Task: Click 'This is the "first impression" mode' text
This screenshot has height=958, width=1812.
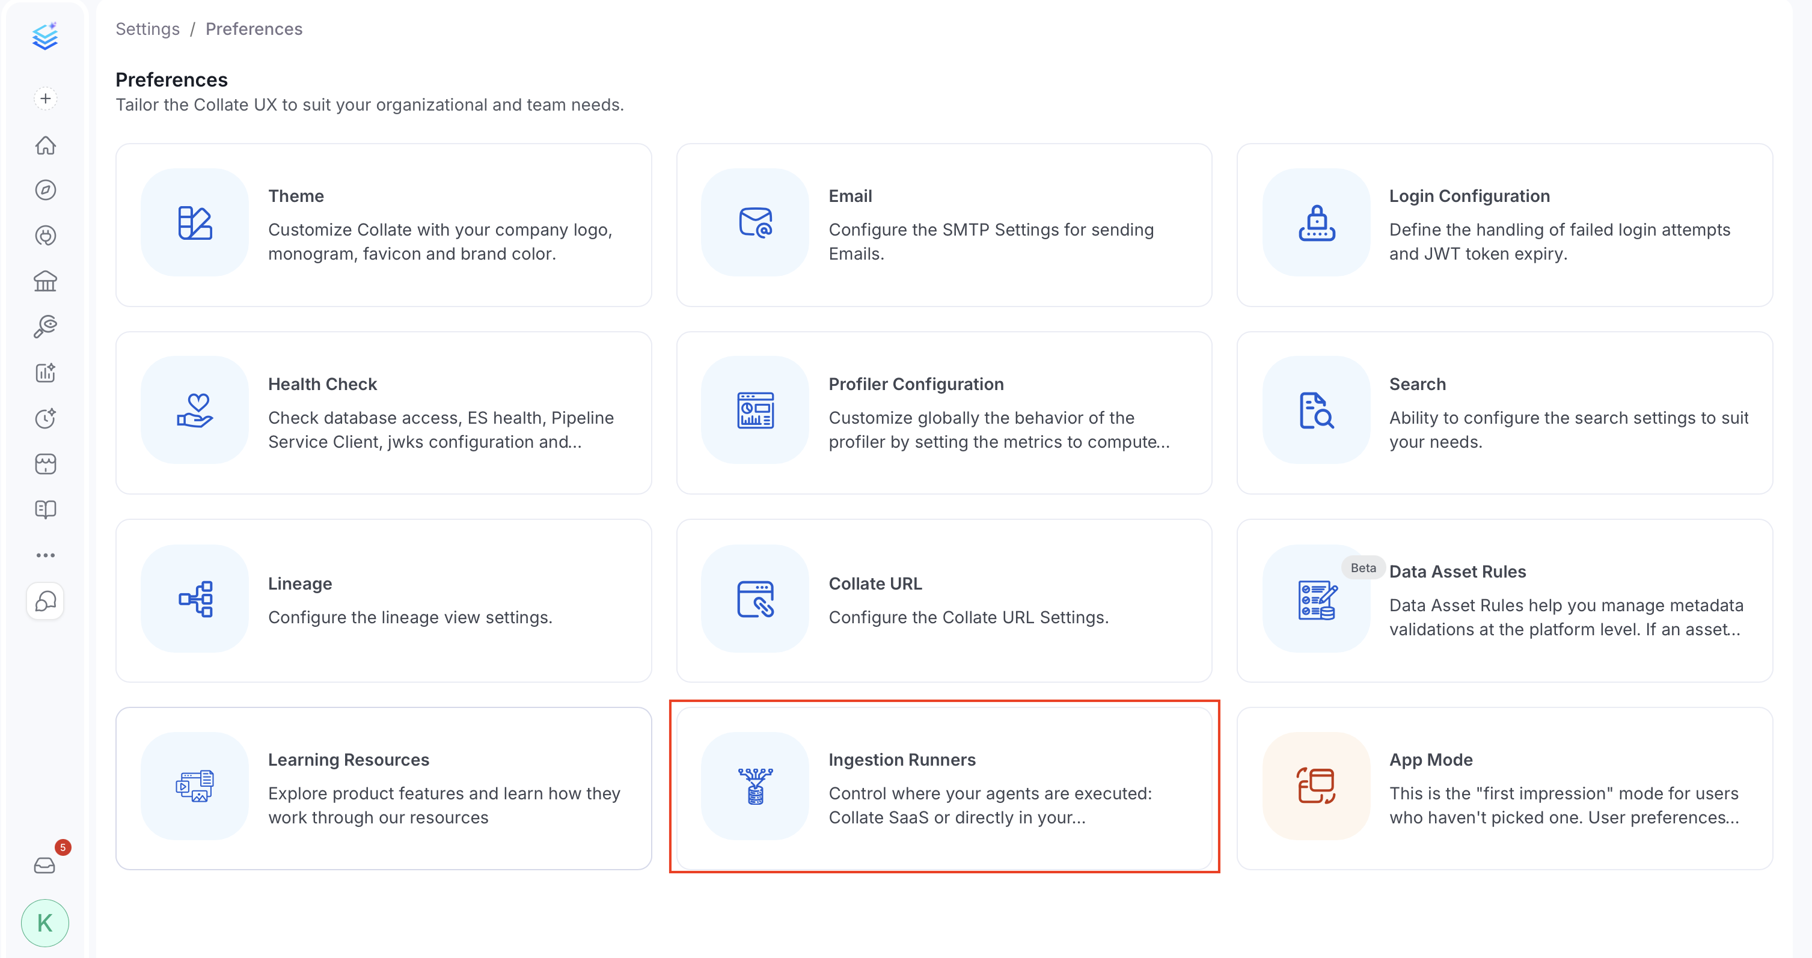Action: tap(1564, 805)
